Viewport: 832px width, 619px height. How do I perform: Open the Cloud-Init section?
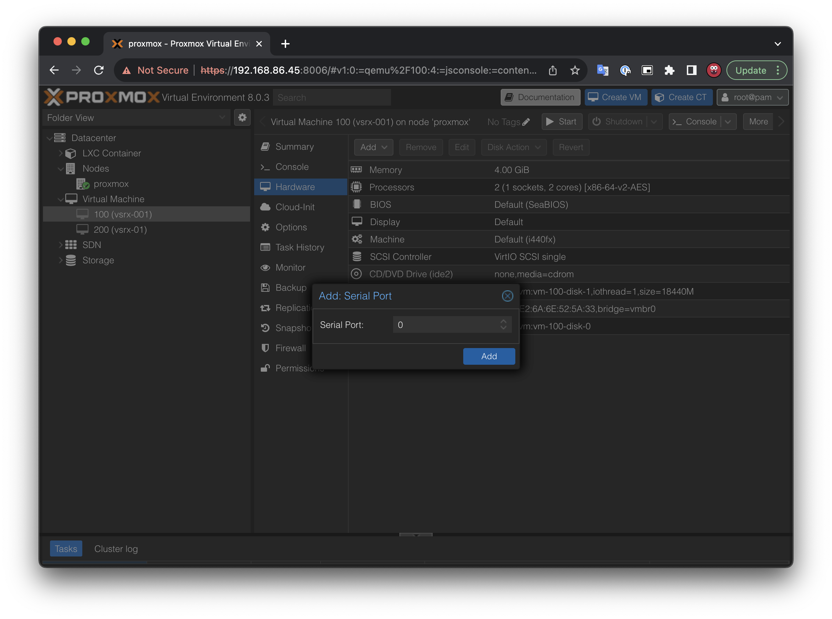[x=295, y=207]
